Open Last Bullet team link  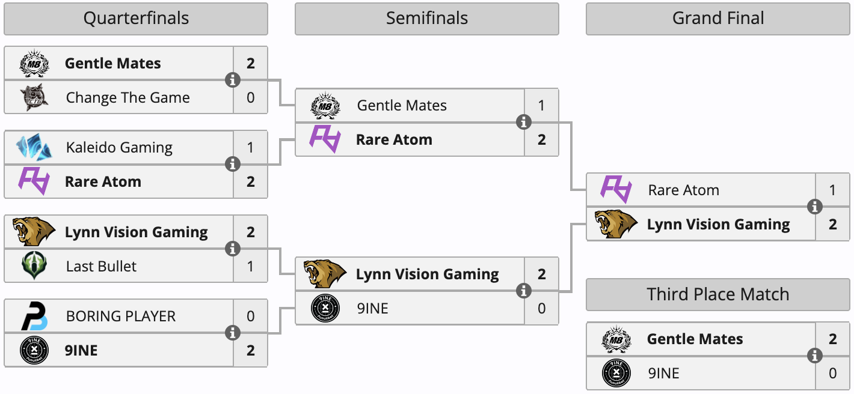tap(101, 266)
